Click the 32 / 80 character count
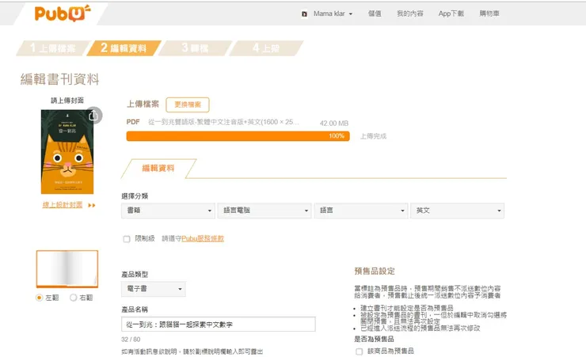The height and width of the screenshot is (357, 586). click(131, 340)
